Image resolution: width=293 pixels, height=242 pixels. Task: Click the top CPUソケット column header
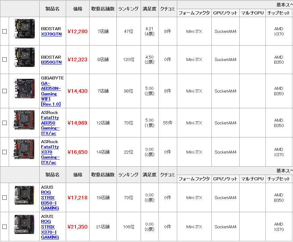coord(225,13)
